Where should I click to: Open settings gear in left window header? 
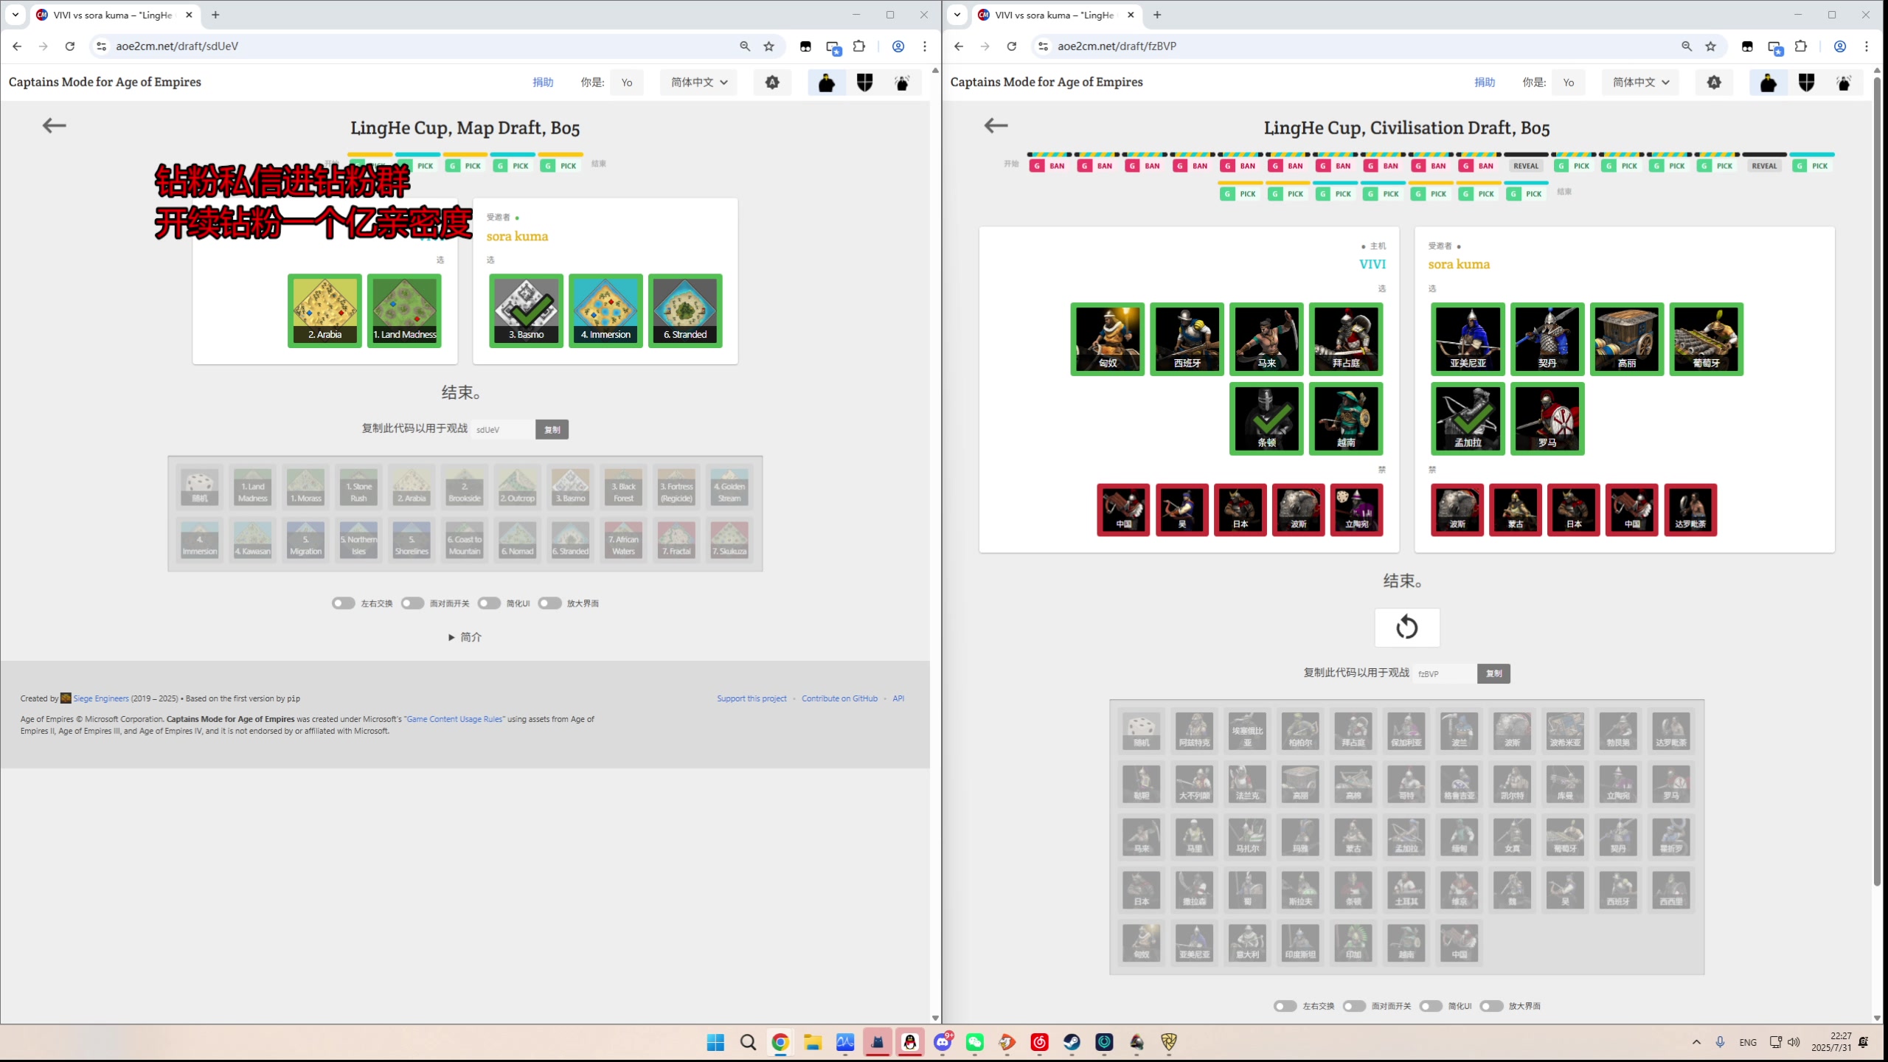[x=772, y=83]
